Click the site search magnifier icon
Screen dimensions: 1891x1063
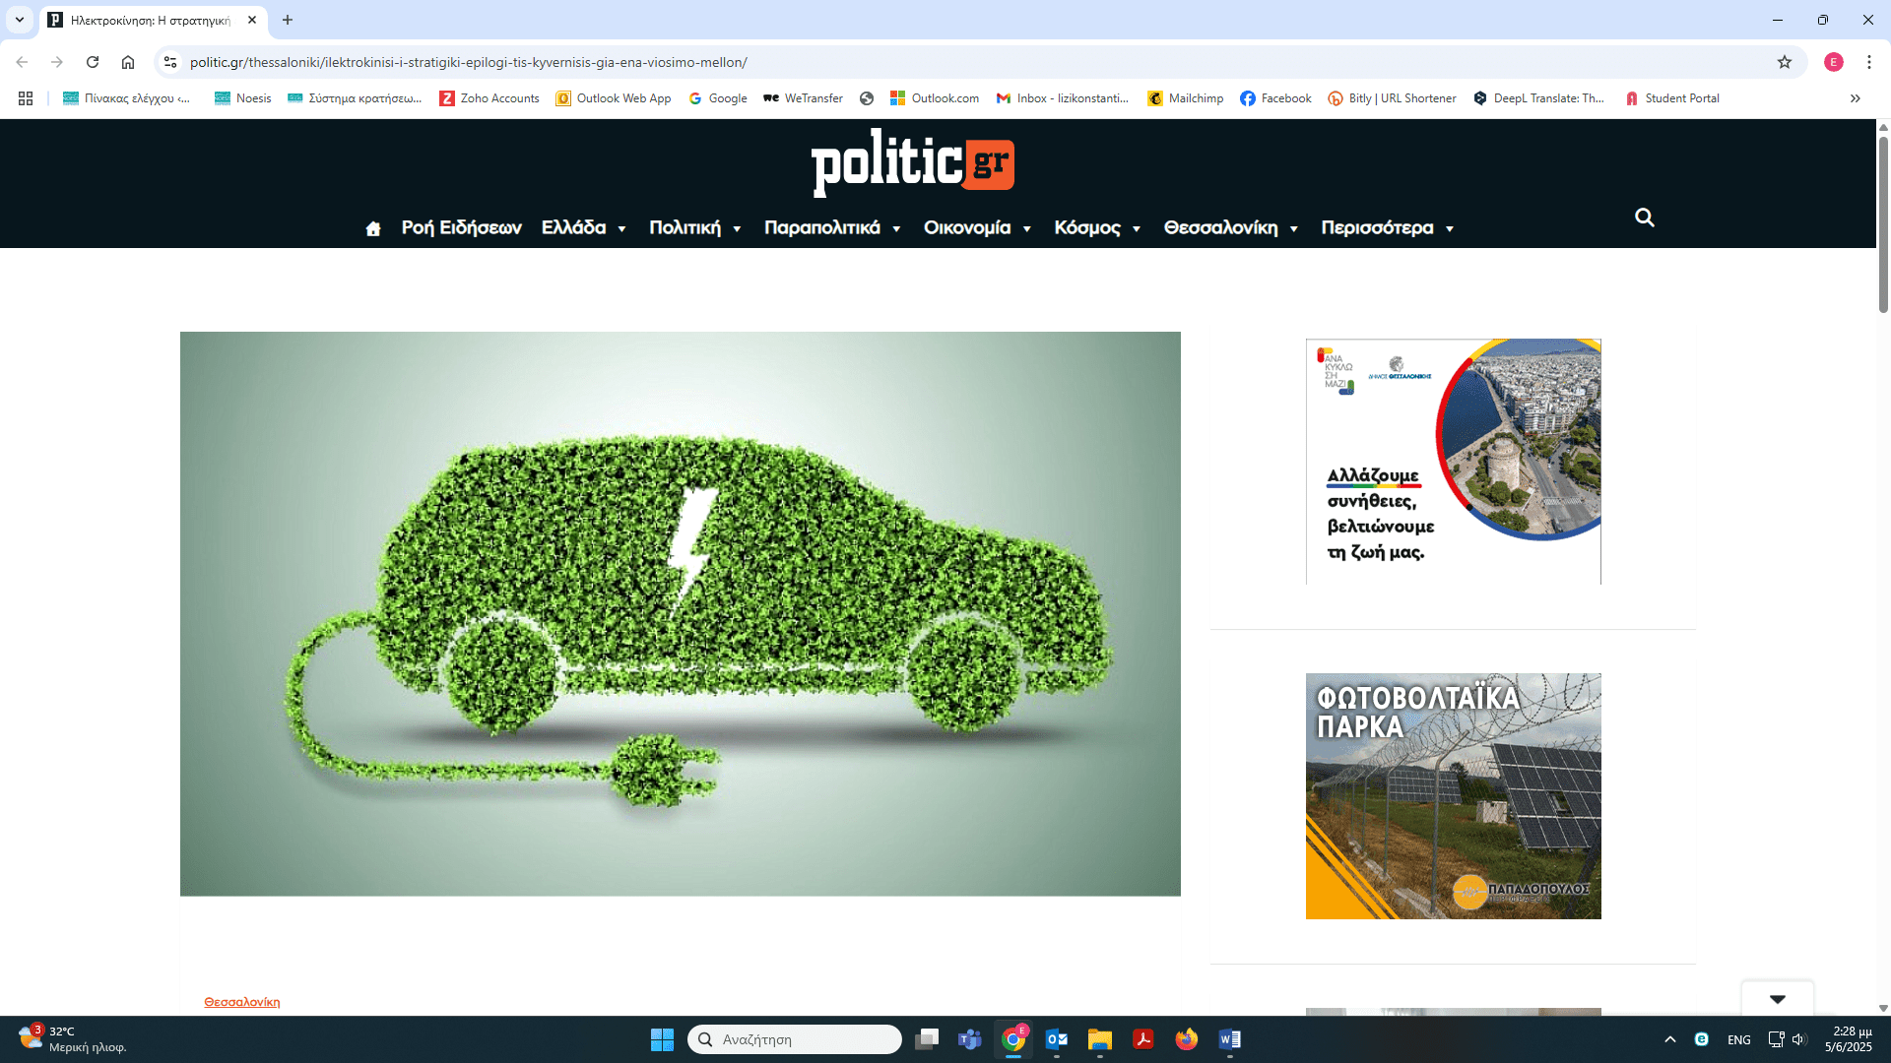coord(1644,218)
